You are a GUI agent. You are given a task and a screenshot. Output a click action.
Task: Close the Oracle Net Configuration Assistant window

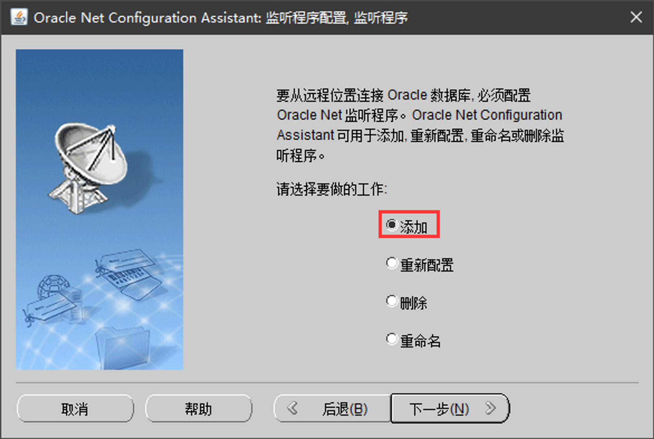(x=636, y=17)
